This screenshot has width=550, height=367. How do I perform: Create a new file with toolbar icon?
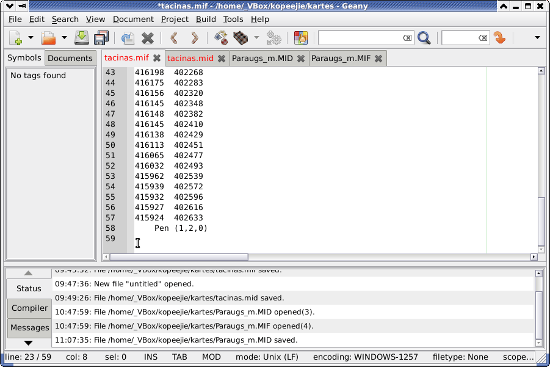tap(16, 37)
